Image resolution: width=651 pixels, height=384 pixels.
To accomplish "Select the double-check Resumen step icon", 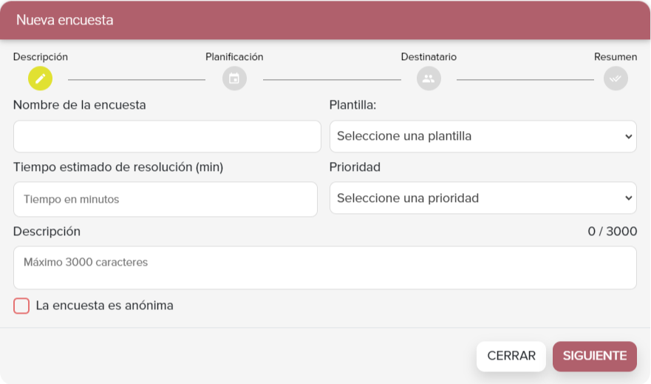I will tap(616, 78).
